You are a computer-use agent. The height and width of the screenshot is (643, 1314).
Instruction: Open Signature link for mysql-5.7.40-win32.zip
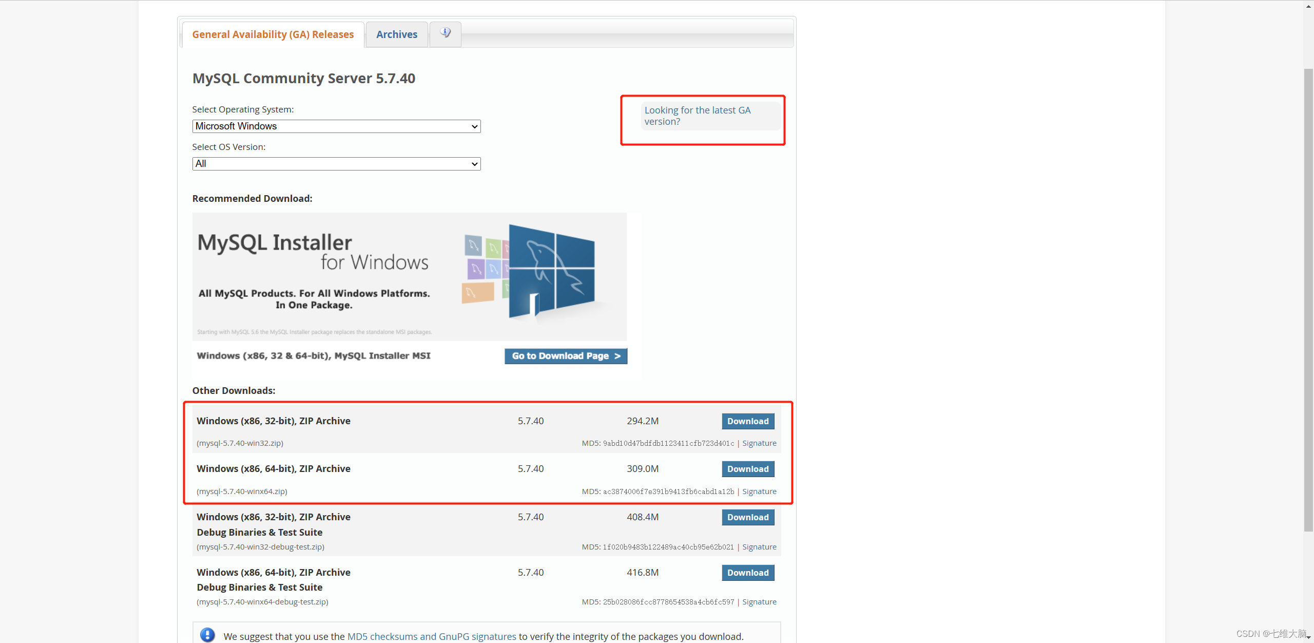[x=759, y=443]
